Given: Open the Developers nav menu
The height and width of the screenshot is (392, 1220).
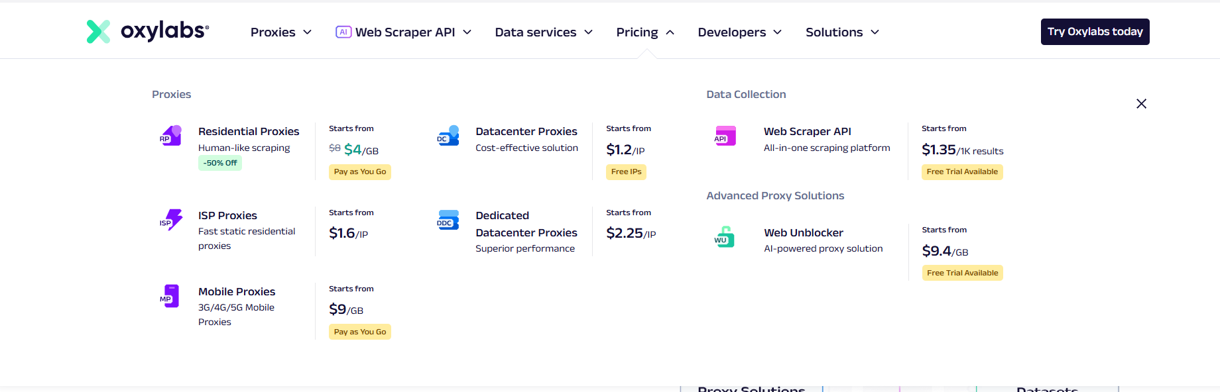Looking at the screenshot, I should [x=740, y=32].
